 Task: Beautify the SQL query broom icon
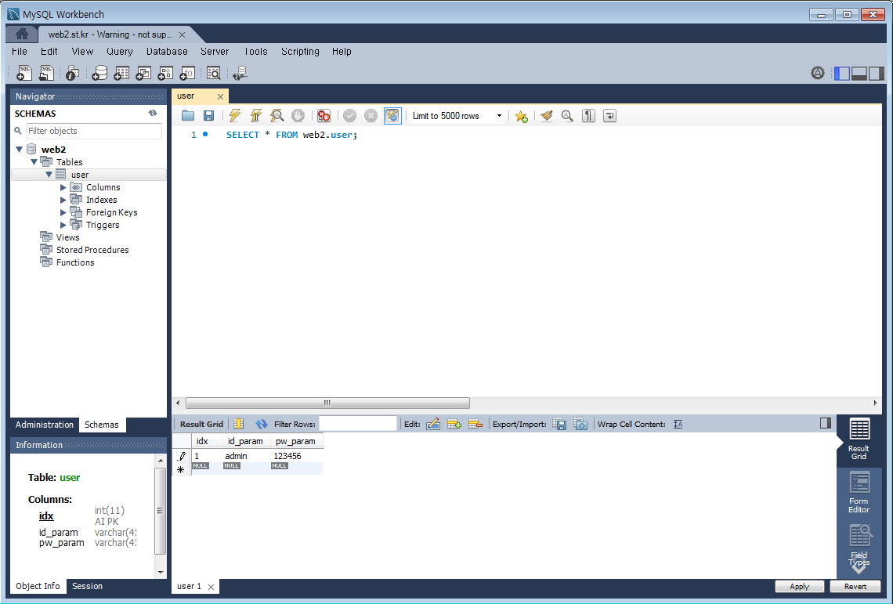(547, 116)
